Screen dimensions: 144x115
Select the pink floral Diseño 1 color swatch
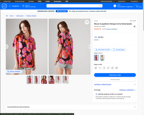point(96,58)
